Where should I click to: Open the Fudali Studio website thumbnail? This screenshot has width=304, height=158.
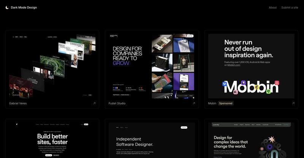click(x=152, y=66)
